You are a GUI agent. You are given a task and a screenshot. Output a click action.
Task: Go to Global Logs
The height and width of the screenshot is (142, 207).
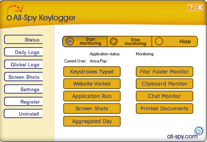pyautogui.click(x=24, y=64)
